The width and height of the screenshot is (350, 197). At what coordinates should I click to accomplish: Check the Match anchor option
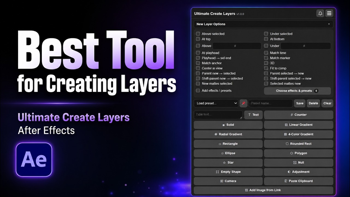point(198,63)
